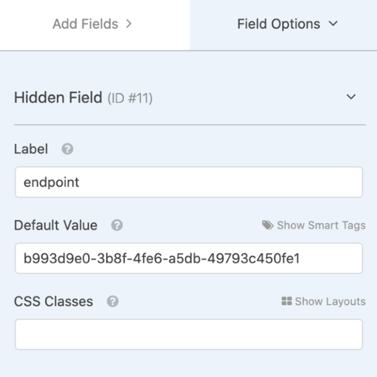Click the "CSS Classes" caption text

(x=53, y=302)
